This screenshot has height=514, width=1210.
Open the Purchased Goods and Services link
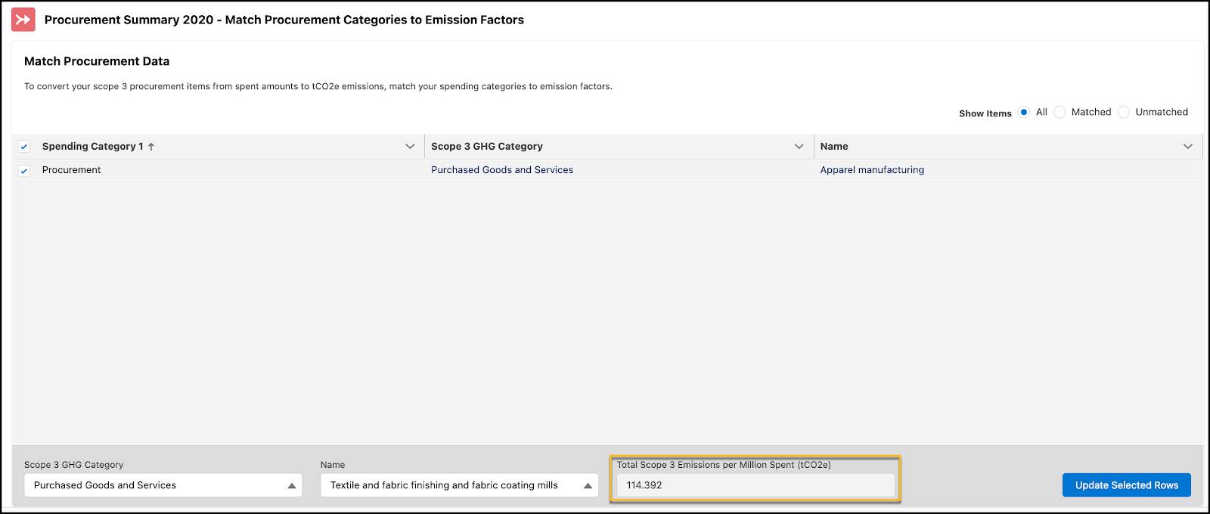point(502,170)
